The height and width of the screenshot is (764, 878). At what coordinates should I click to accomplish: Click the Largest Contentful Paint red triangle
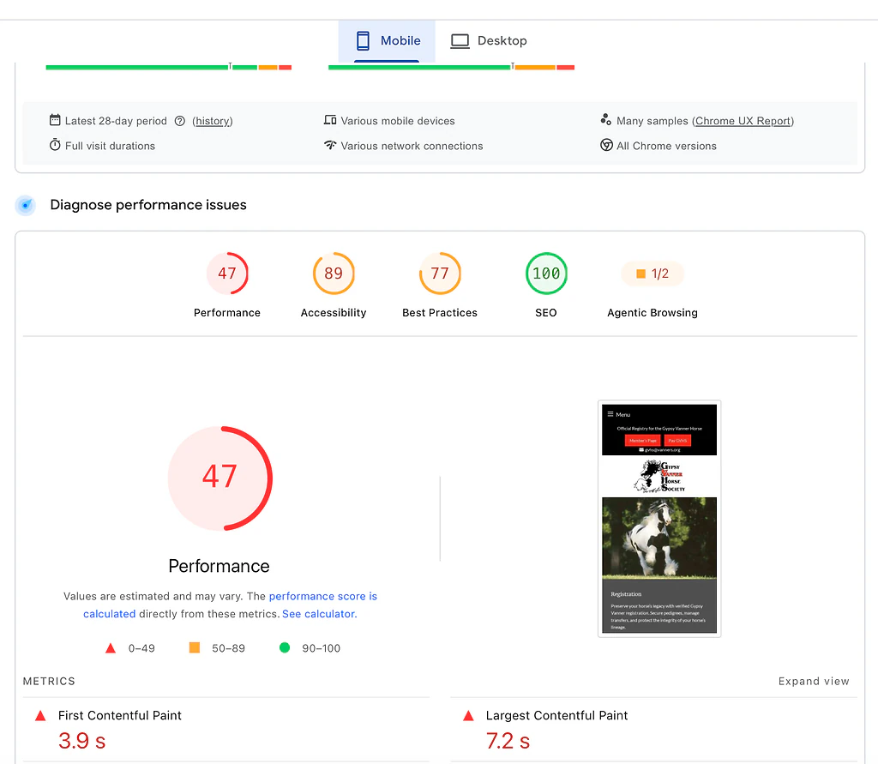(468, 715)
